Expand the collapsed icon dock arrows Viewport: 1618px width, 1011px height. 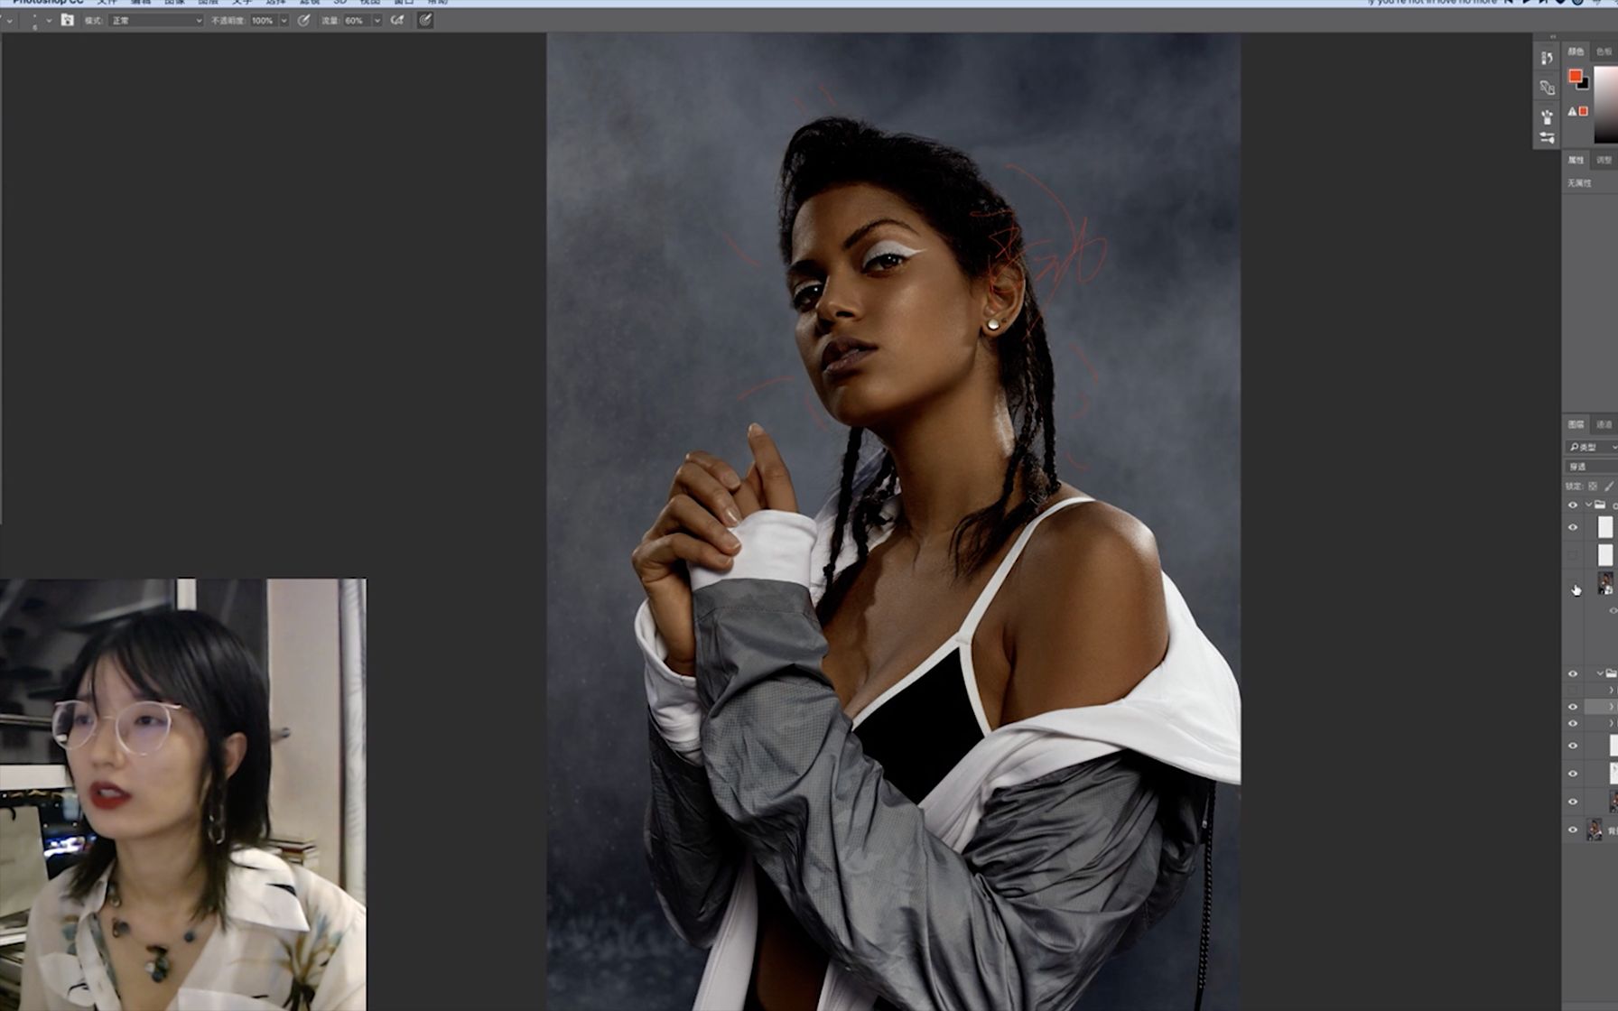click(1552, 37)
